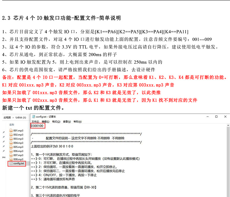230x197 pixels.
Task: Click the 008.mp3 file
Action: [18, 159]
